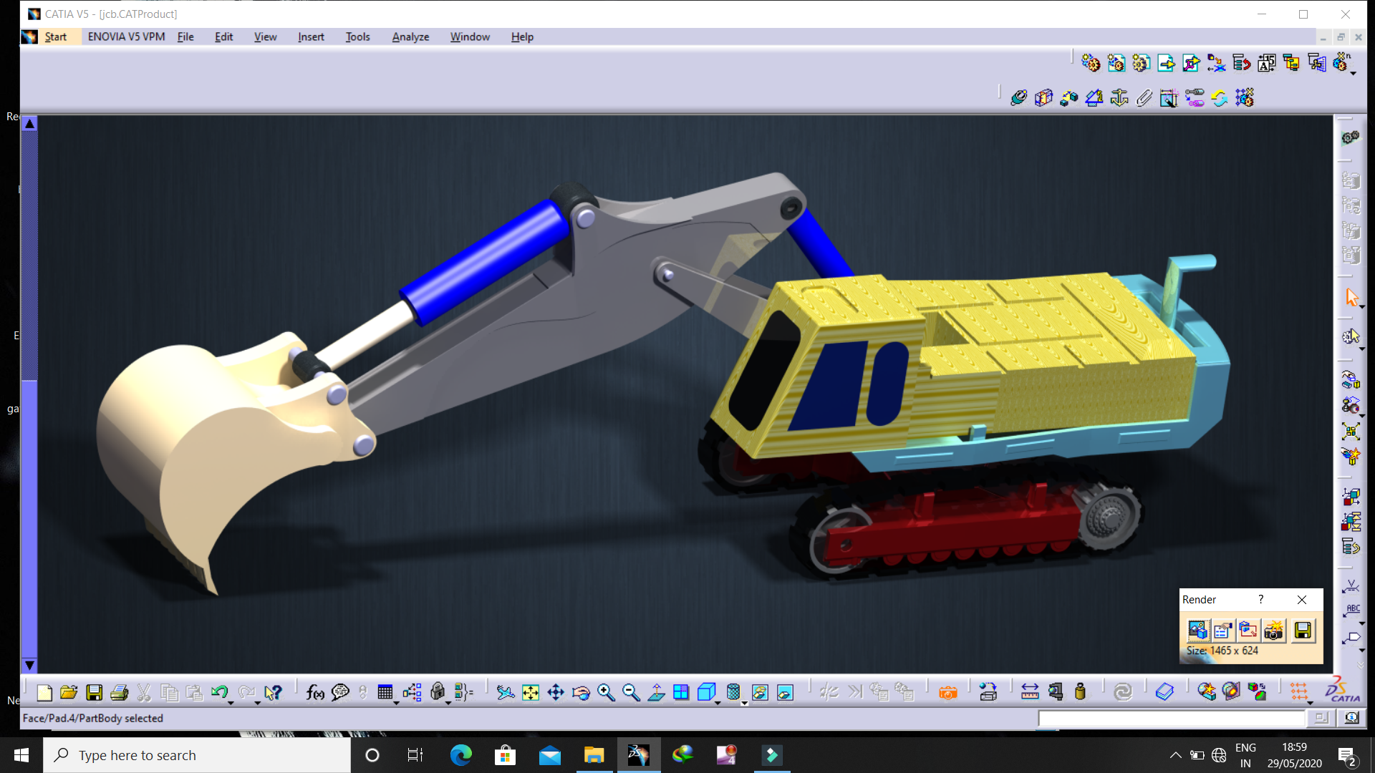The image size is (1375, 773).
Task: Click the Measure Between ruler icon
Action: (1030, 692)
